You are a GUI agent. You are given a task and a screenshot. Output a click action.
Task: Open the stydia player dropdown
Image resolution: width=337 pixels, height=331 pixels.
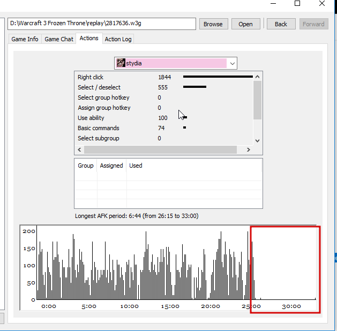tap(176, 63)
